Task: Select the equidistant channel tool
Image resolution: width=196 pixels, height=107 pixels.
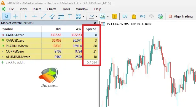Action: click(52, 16)
